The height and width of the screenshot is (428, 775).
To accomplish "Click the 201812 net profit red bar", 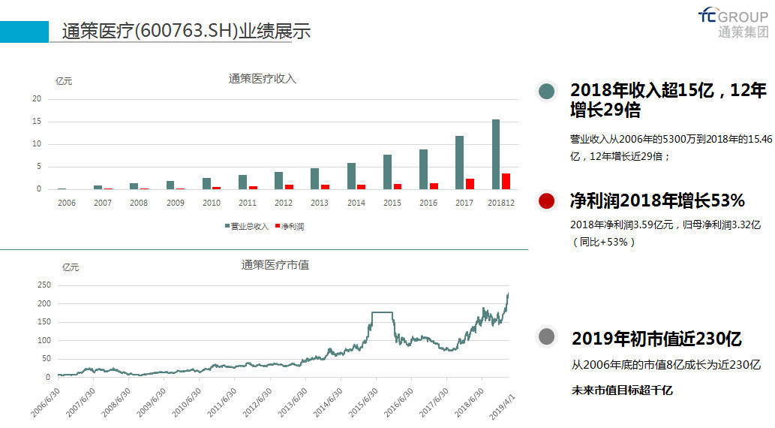I will [x=506, y=181].
